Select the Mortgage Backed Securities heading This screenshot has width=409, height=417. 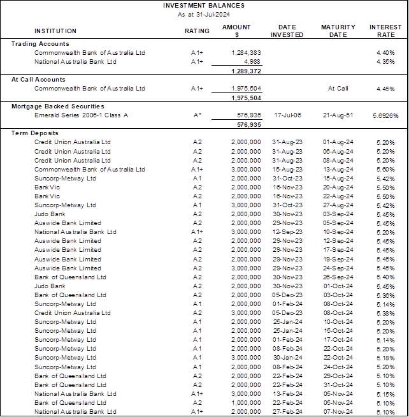coord(58,106)
